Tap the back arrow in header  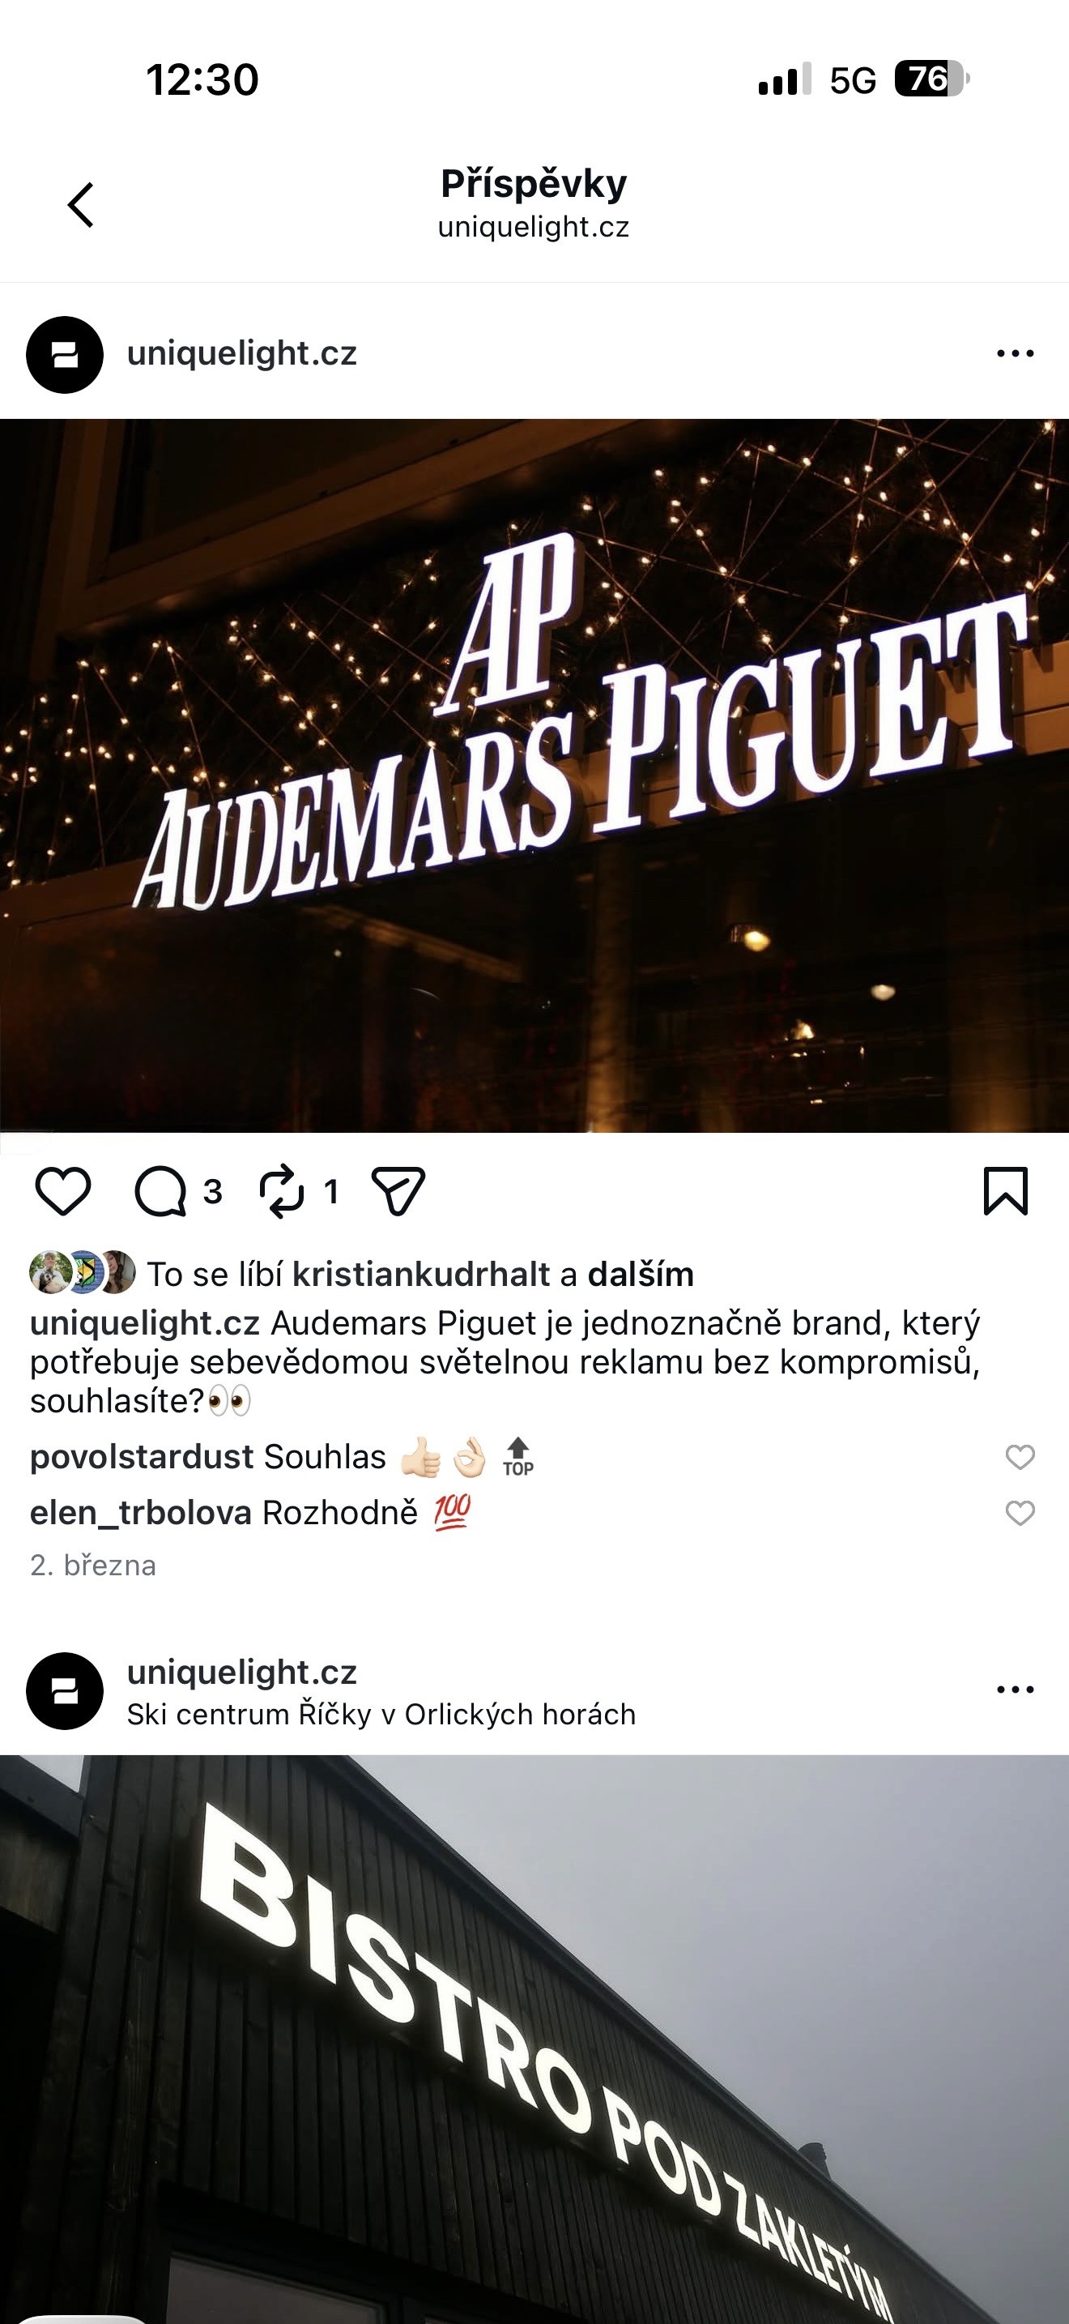81,205
